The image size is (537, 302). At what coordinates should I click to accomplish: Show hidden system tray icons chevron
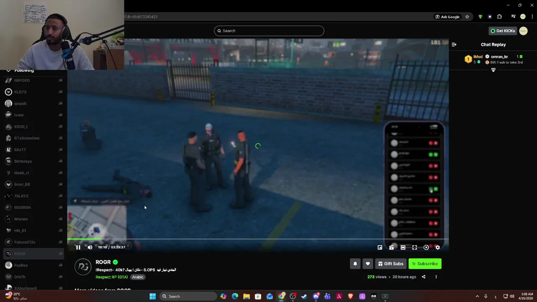[x=477, y=297]
